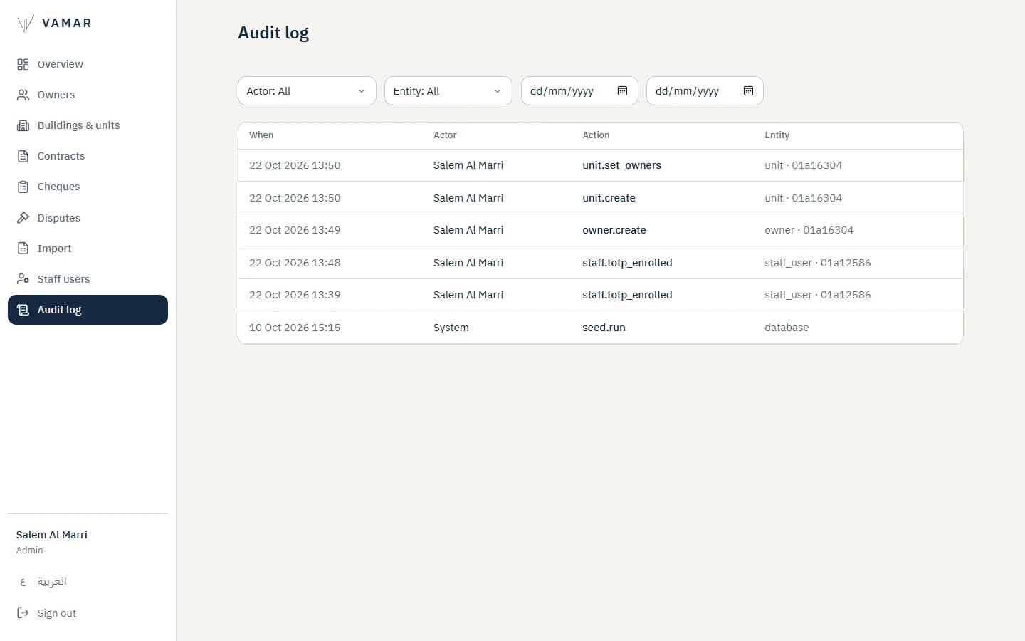Switch language to العربية

[x=88, y=582]
